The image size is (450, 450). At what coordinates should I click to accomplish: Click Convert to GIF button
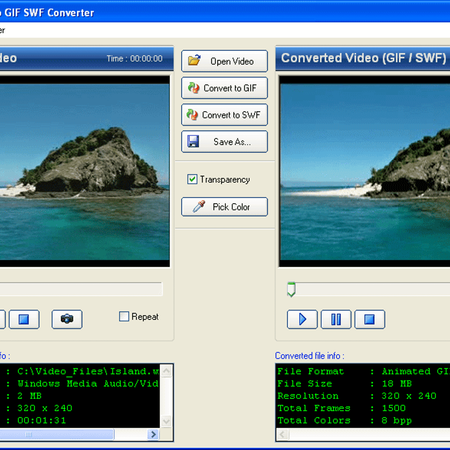(x=224, y=88)
